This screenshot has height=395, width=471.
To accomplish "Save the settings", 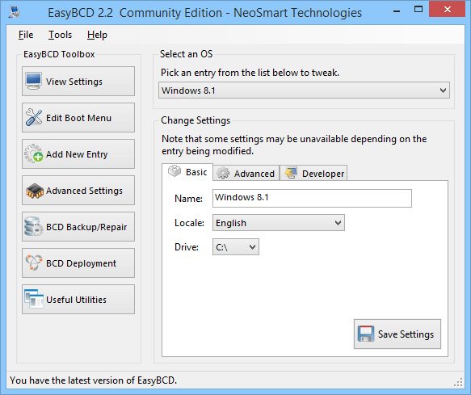I will pyautogui.click(x=397, y=334).
